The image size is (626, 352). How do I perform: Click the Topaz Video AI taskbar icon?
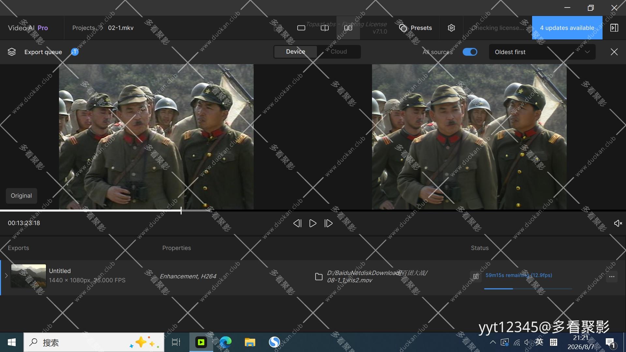201,342
